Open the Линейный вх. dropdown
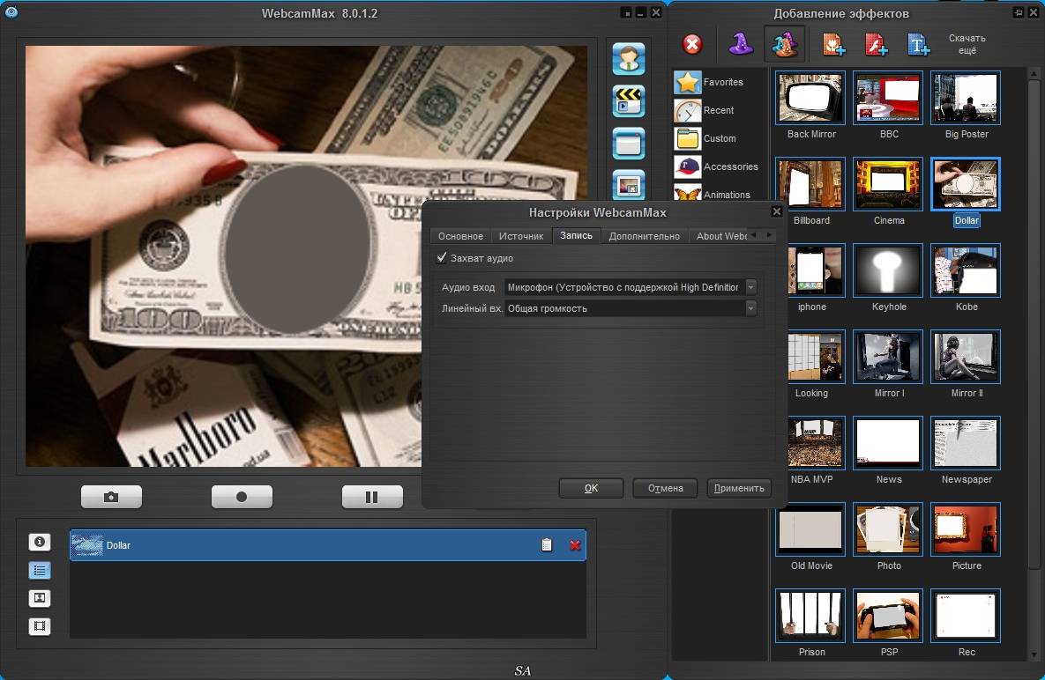Viewport: 1045px width, 680px height. [750, 308]
